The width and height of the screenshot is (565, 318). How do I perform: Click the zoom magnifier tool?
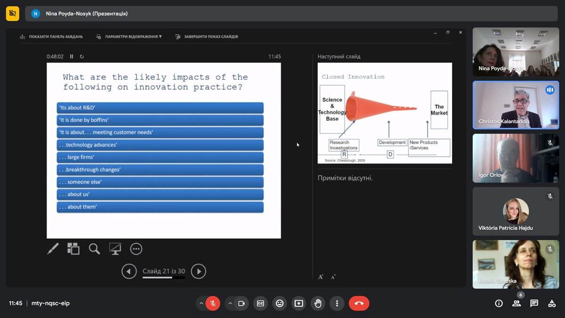[x=94, y=249]
